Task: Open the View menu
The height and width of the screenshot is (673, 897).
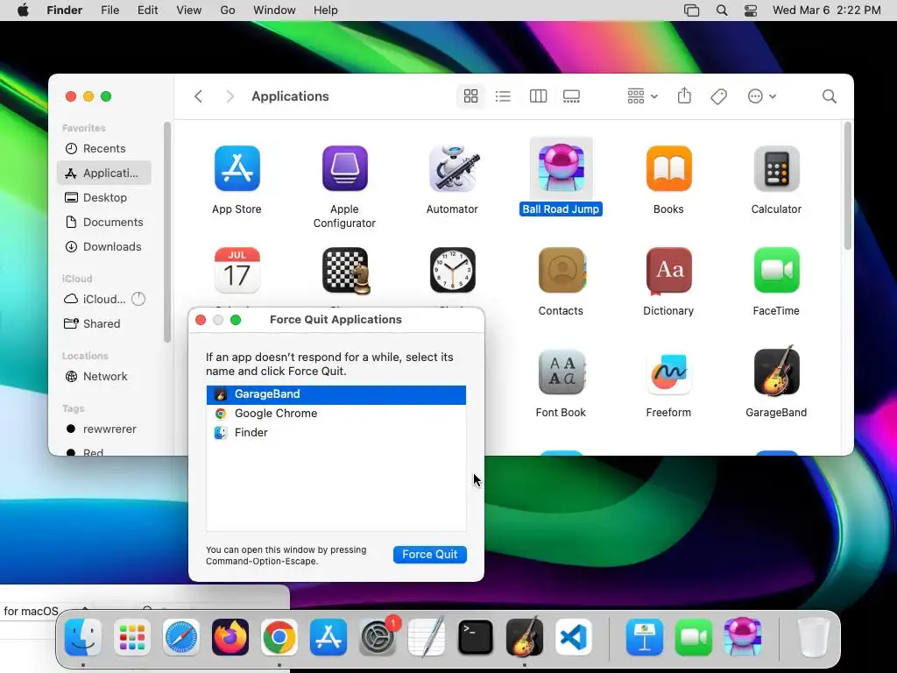Action: (x=189, y=11)
